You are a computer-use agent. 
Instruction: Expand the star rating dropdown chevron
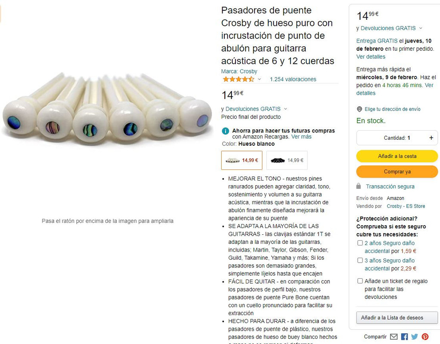tap(259, 80)
